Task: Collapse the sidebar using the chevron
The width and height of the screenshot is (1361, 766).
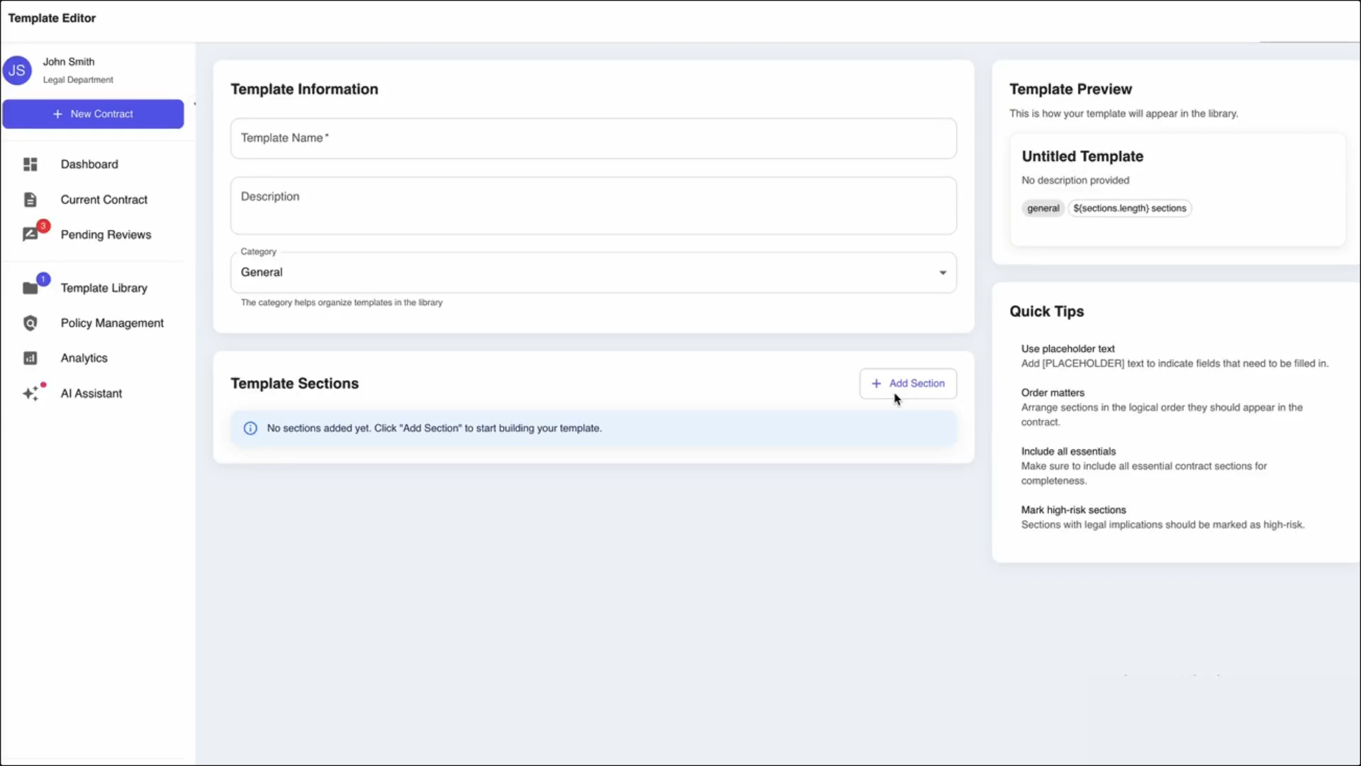Action: (194, 104)
